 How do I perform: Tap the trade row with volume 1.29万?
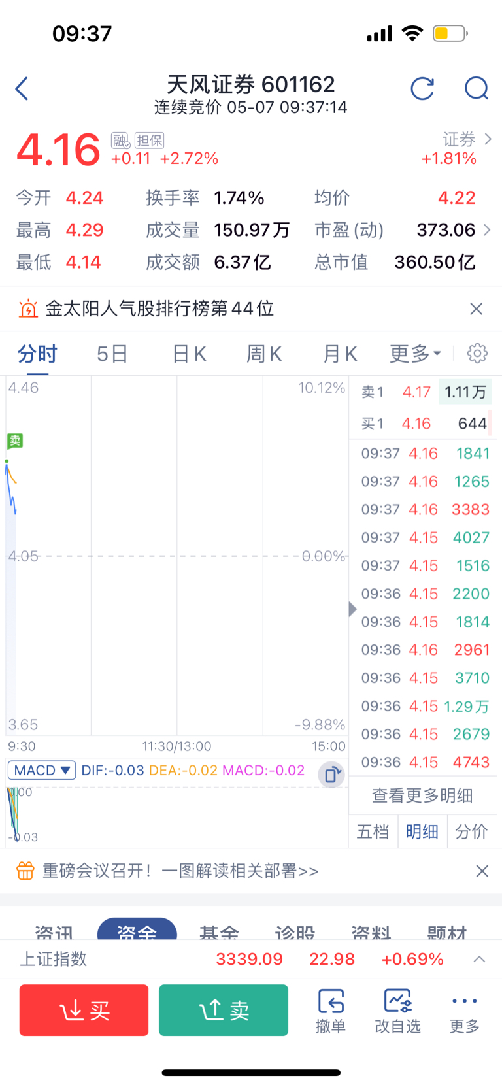coord(424,706)
